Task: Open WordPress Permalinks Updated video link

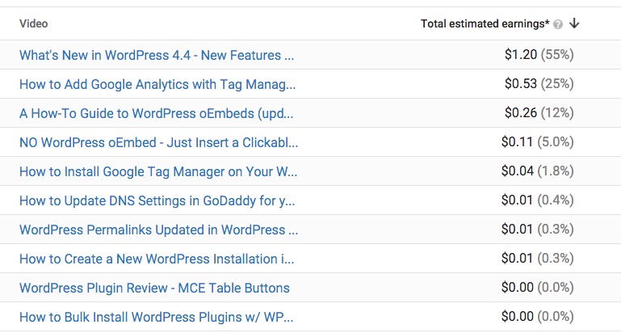Action: 159,230
